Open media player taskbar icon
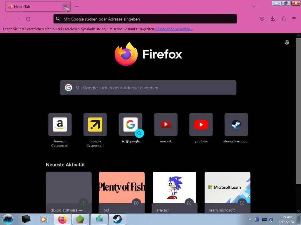The height and width of the screenshot is (225, 301). pos(44,219)
